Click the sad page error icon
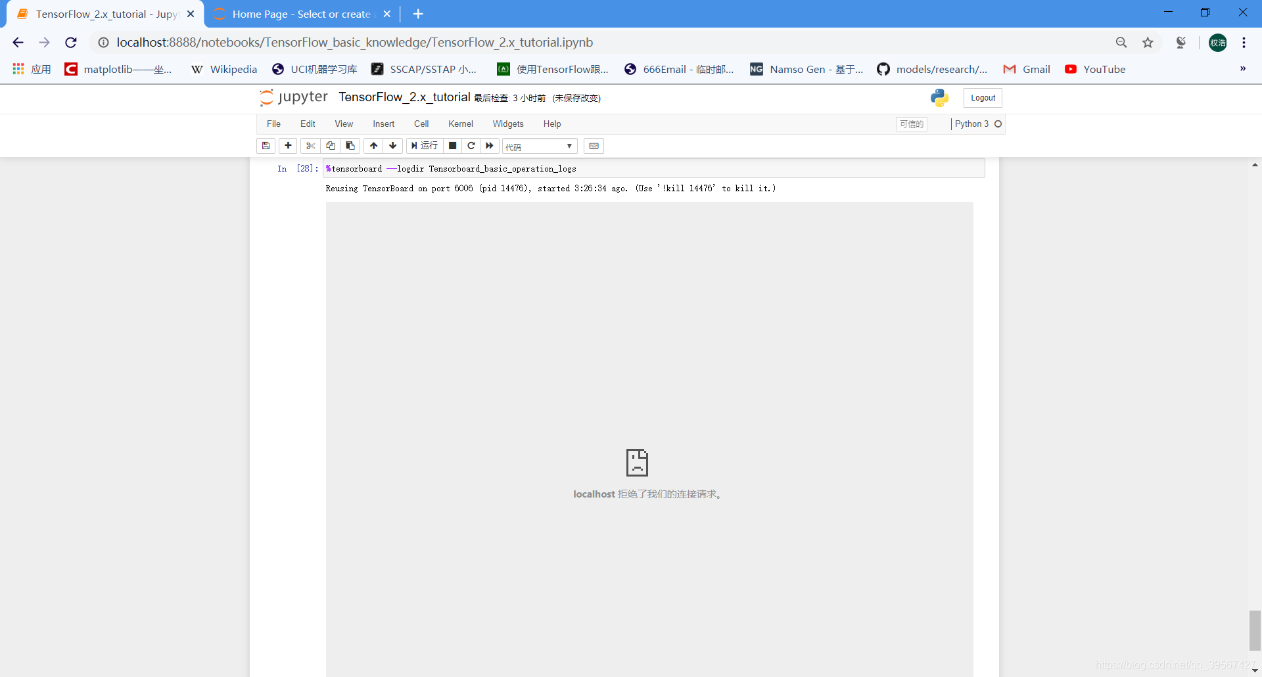Image resolution: width=1262 pixels, height=677 pixels. click(x=637, y=463)
